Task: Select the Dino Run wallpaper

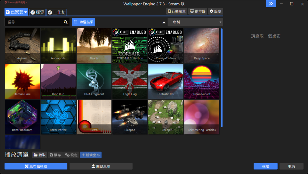Action: tap(58, 81)
